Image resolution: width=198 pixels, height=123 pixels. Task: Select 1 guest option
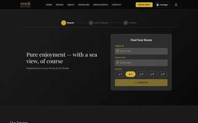pos(120,74)
